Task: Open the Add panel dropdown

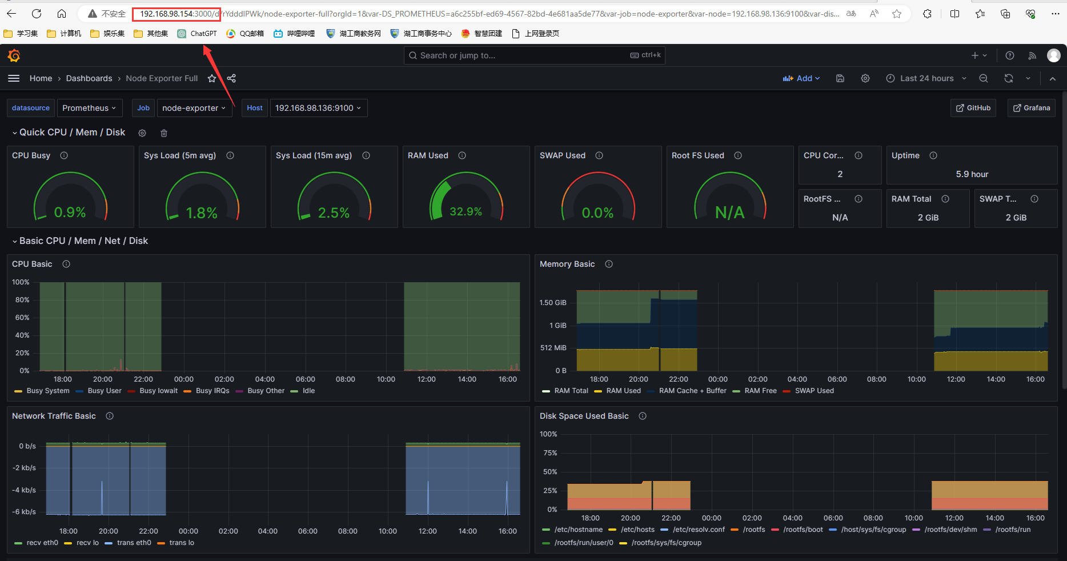Action: point(801,78)
